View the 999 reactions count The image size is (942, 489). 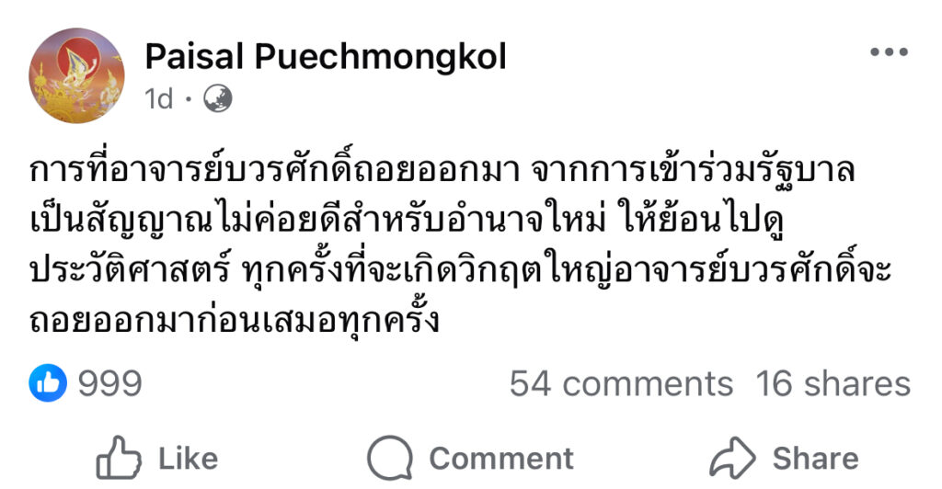[x=109, y=383]
